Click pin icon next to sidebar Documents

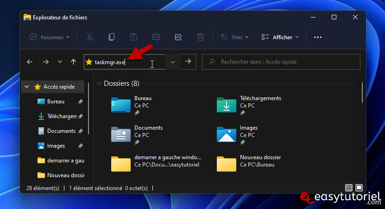click(x=80, y=131)
